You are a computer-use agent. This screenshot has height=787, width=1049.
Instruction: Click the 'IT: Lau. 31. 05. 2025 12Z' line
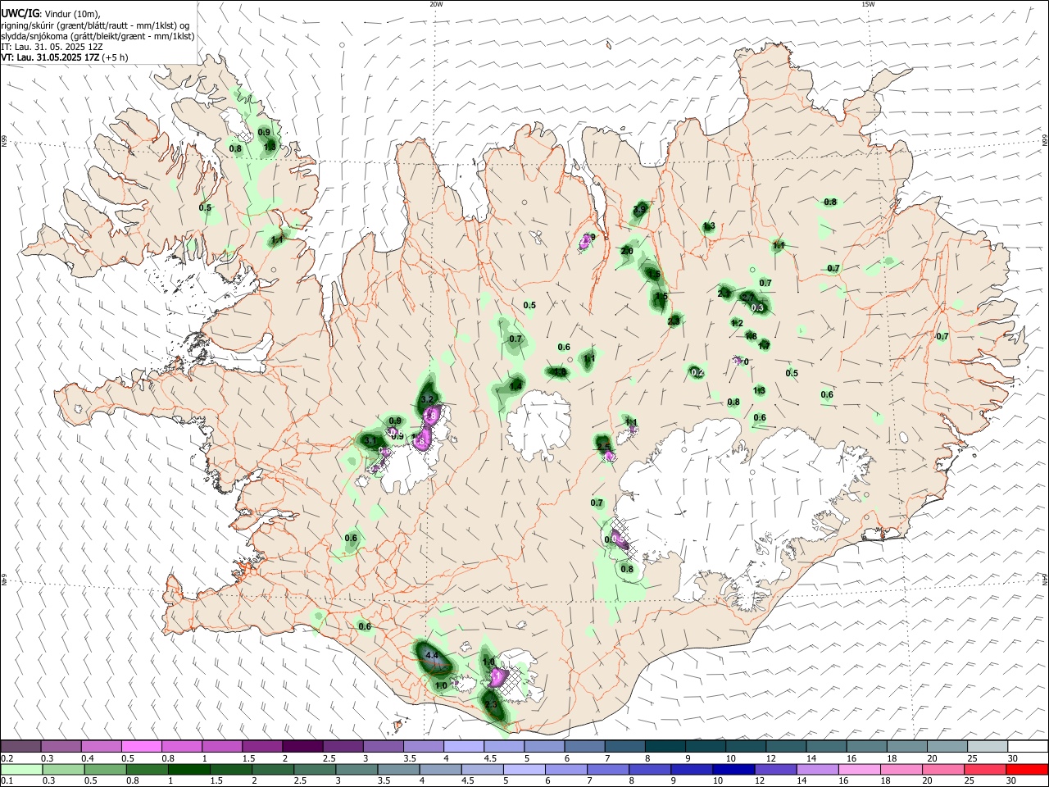(x=52, y=47)
